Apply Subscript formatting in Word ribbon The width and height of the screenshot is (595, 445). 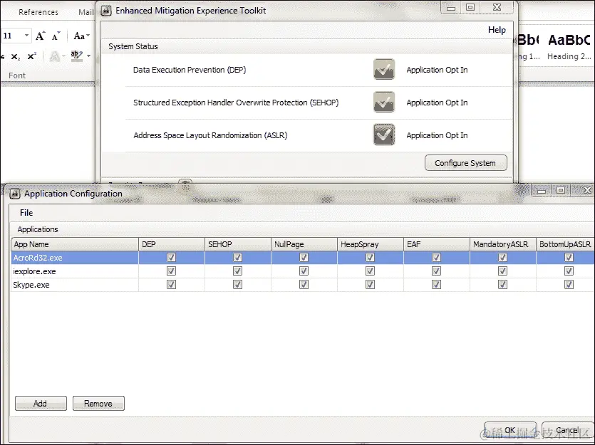(16, 57)
